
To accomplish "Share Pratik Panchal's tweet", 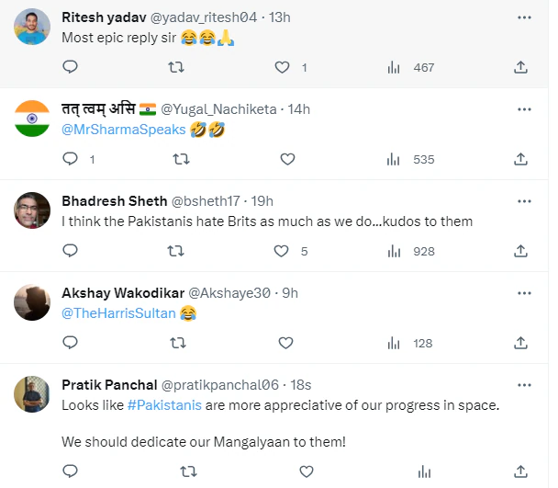I will click(x=520, y=471).
